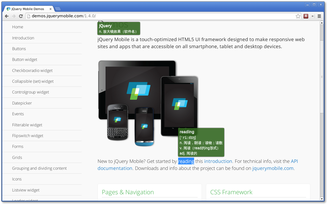Click the "jQuery" dictionary tooltip popup

119,29
